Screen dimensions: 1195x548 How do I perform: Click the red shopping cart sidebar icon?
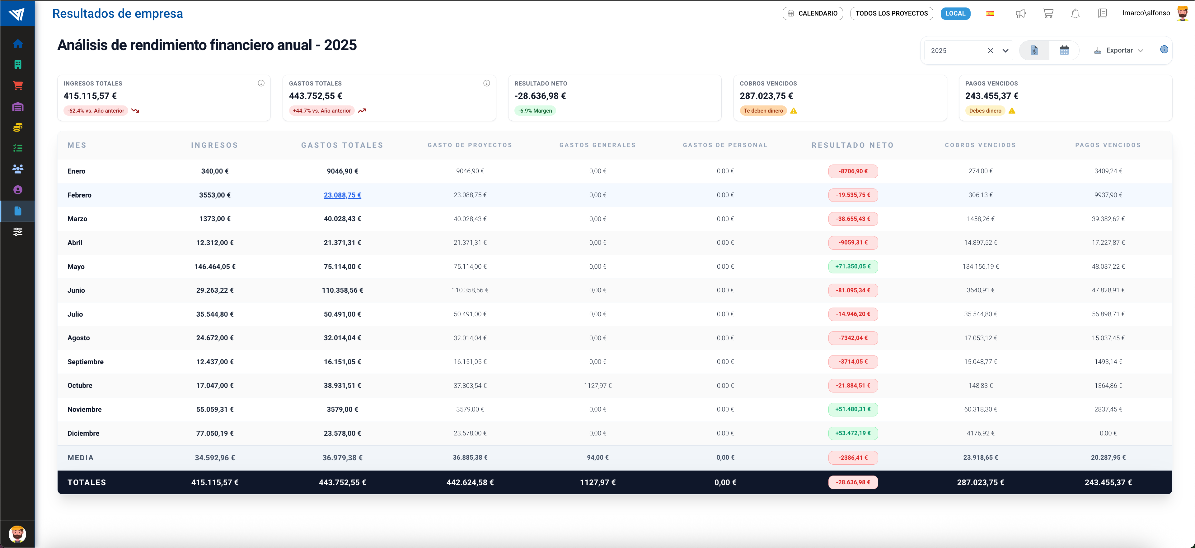pyautogui.click(x=18, y=85)
